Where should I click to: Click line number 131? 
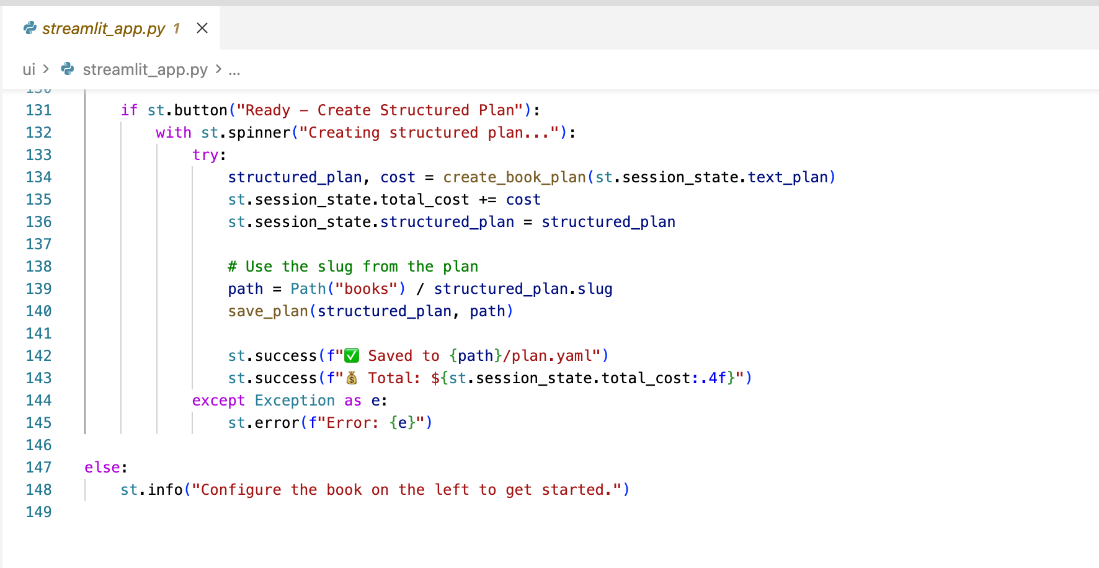click(x=38, y=110)
